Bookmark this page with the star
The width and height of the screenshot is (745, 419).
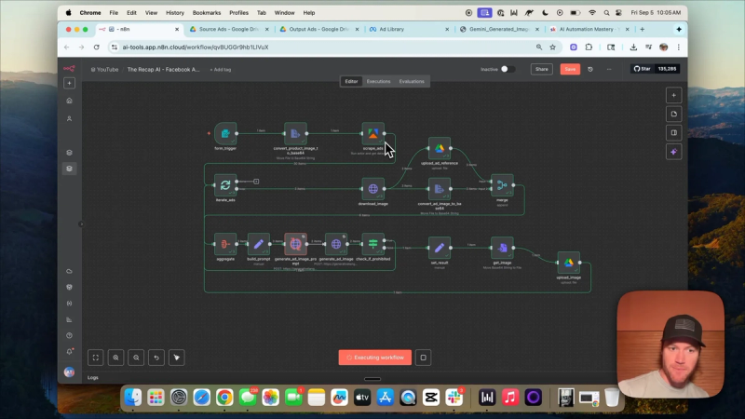tap(552, 47)
